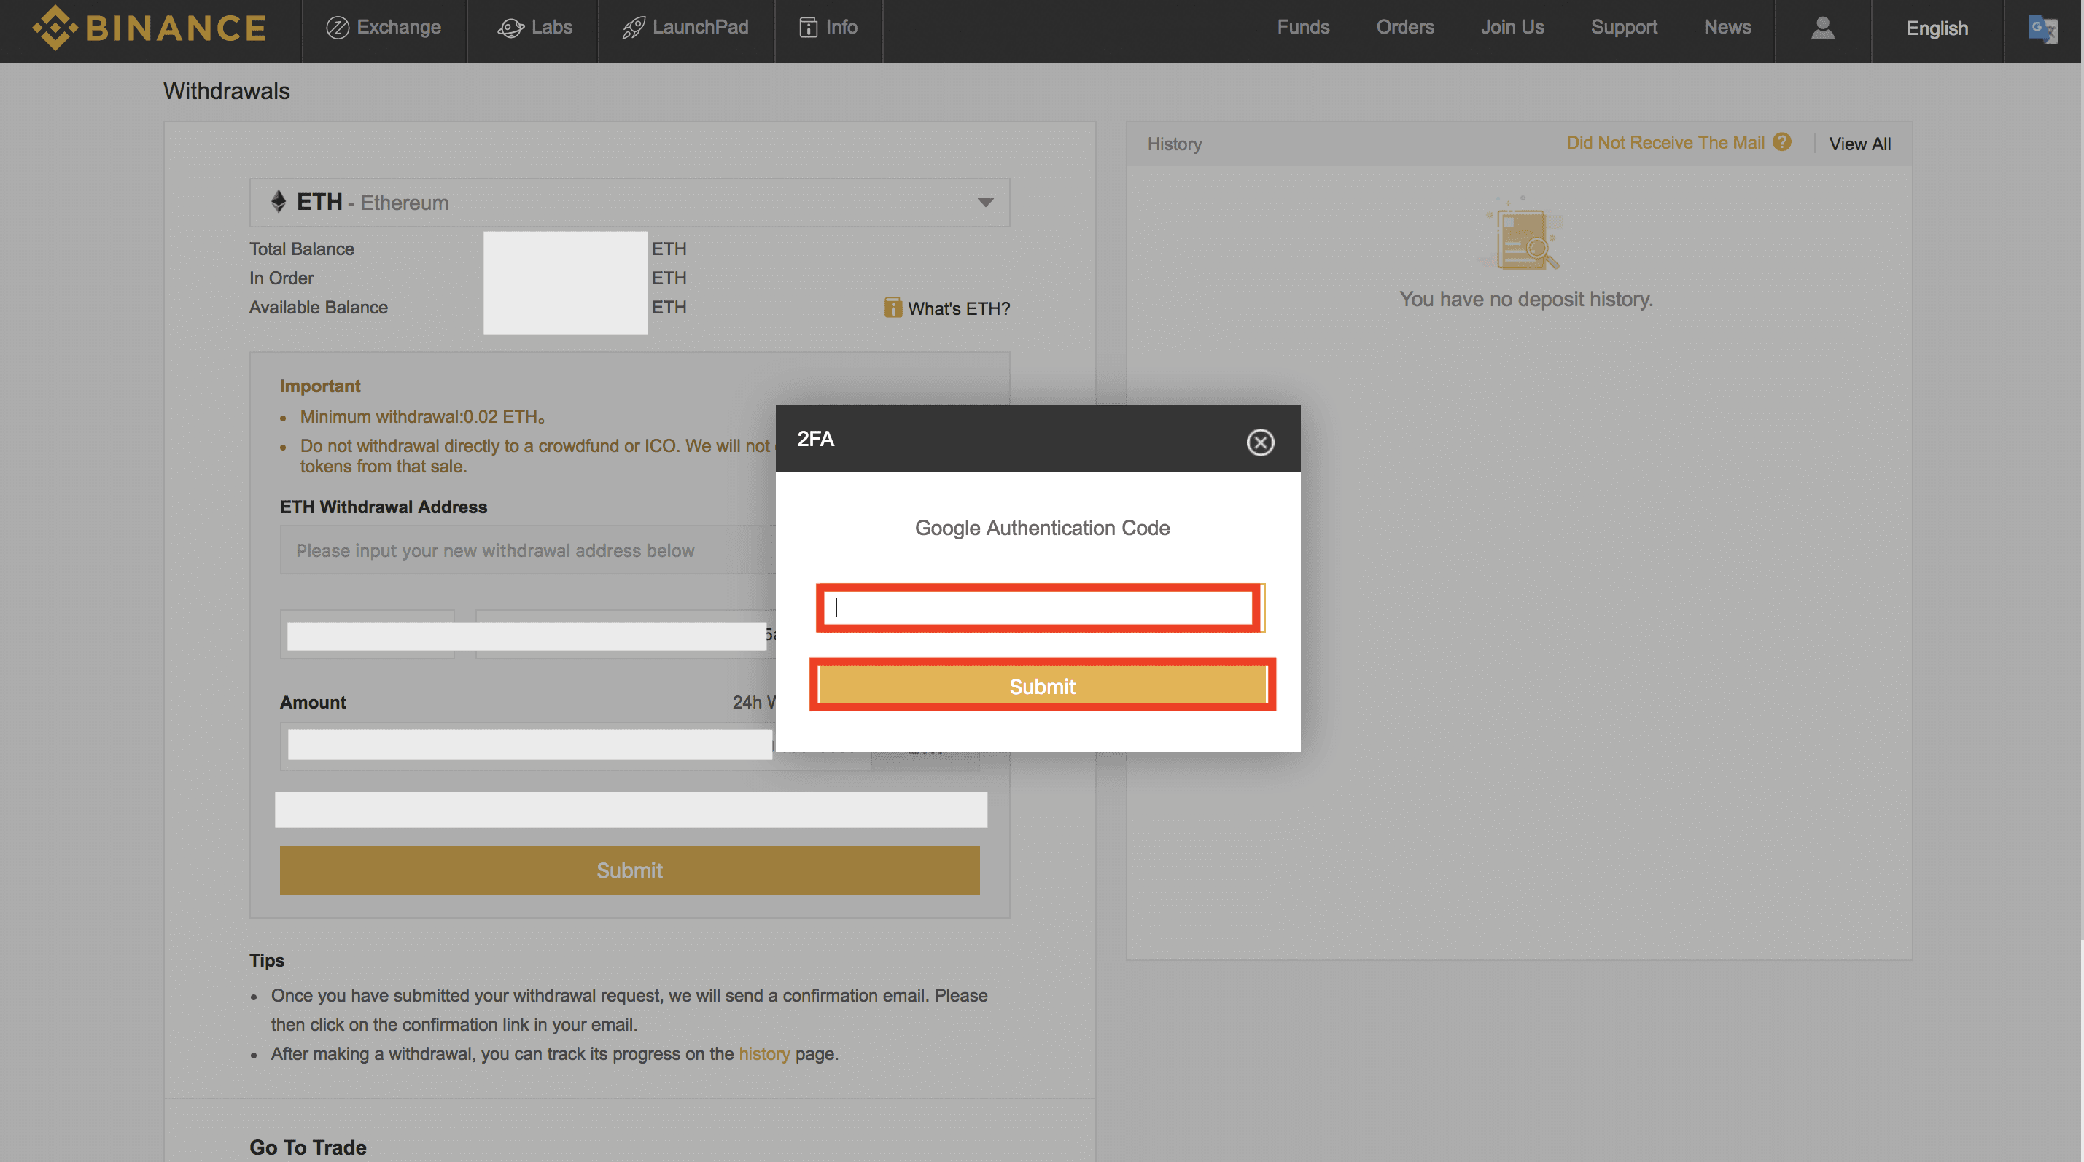Viewport: 2084px width, 1162px height.
Task: Open the history page link in Tips
Action: click(x=763, y=1053)
